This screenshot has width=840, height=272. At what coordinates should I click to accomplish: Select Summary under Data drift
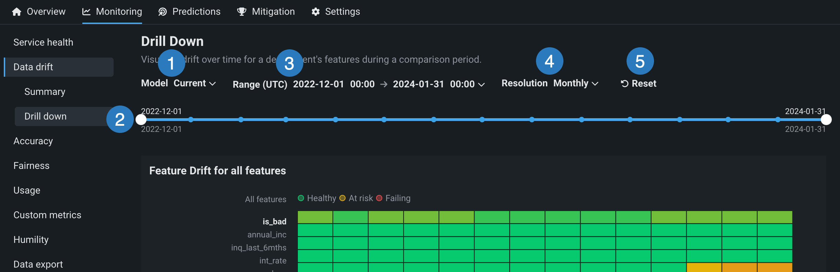pos(45,92)
